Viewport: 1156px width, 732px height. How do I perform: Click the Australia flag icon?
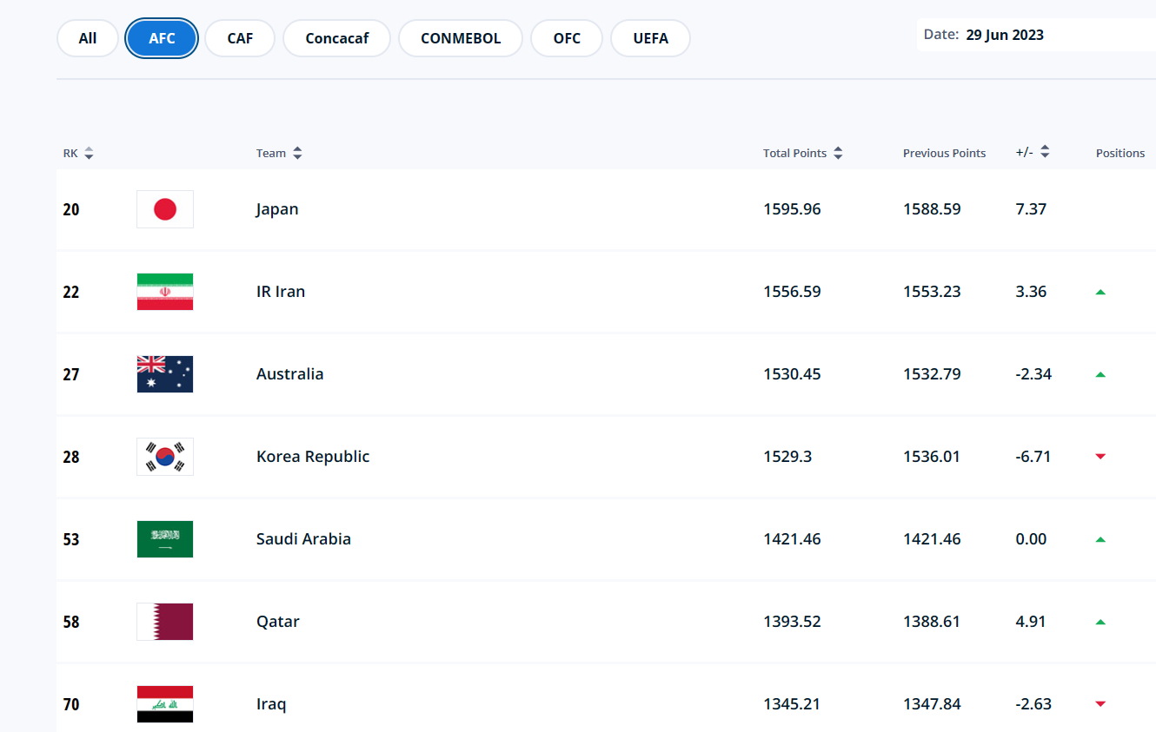point(165,374)
